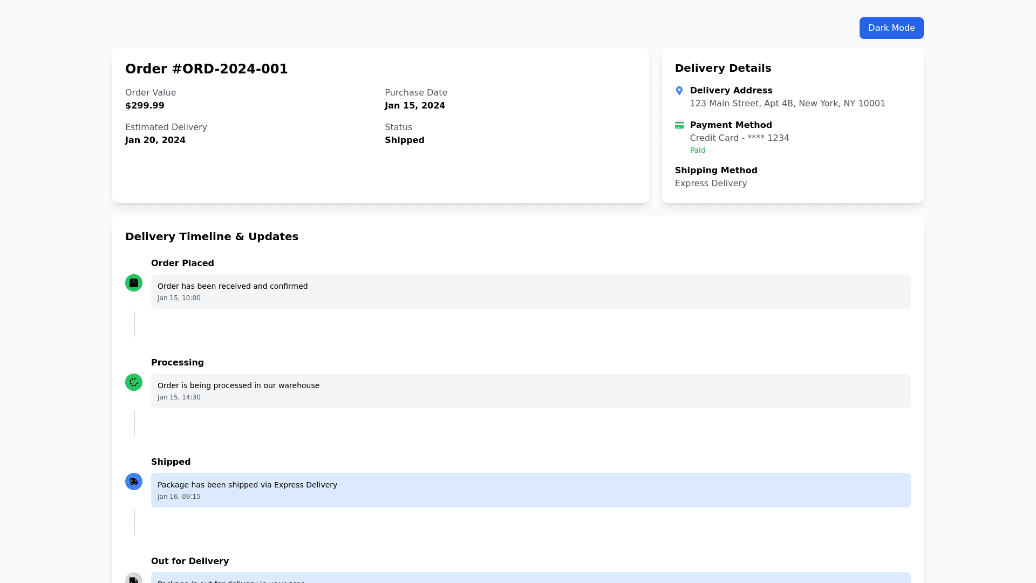This screenshot has height=583, width=1036.
Task: Click the Shipped status value
Action: [x=404, y=140]
